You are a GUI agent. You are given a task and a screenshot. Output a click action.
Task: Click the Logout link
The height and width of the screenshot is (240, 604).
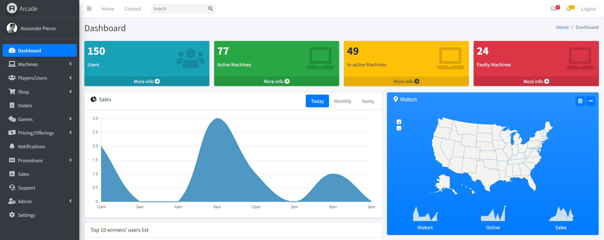588,9
